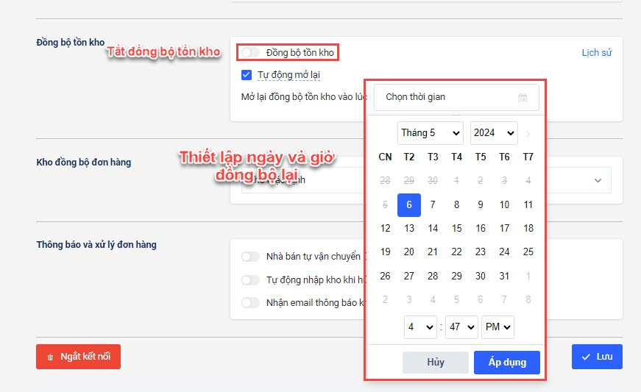Go to next month arrow
Image resolution: width=641 pixels, height=392 pixels.
tap(528, 134)
